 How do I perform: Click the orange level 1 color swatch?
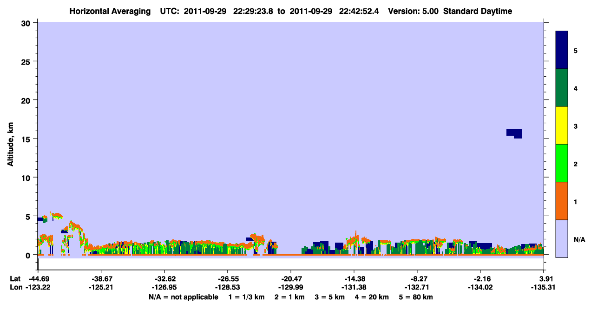pyautogui.click(x=562, y=201)
